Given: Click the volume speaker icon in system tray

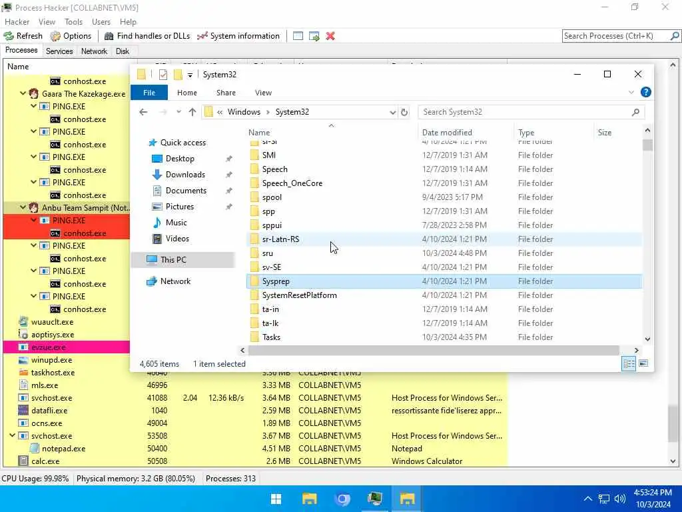Looking at the screenshot, I should click(620, 499).
